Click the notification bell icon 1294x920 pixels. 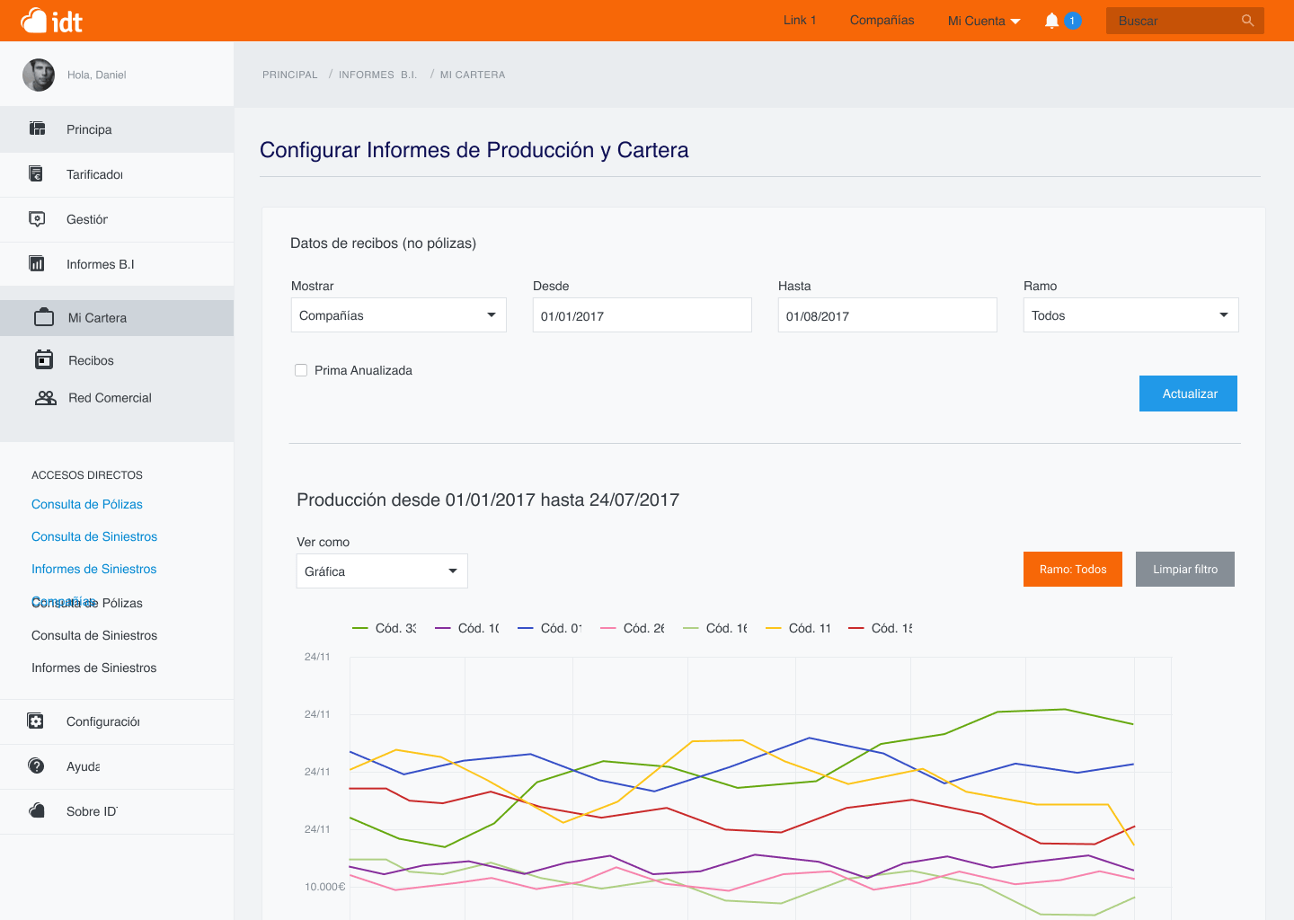point(1051,21)
